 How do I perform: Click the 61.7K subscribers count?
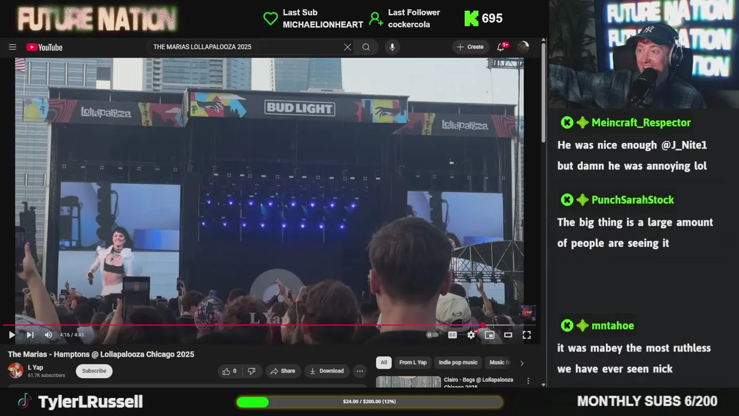[x=46, y=376]
